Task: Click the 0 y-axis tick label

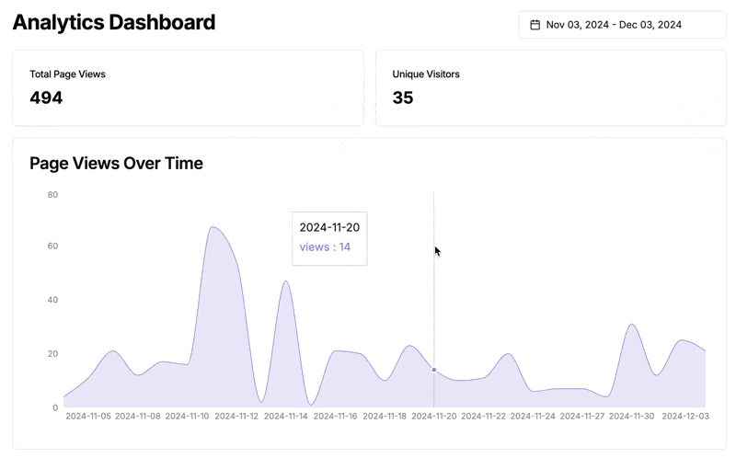Action: click(x=55, y=407)
